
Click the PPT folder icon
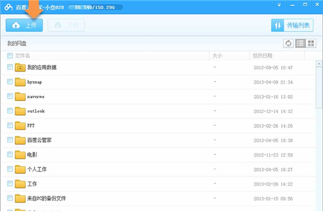pos(20,126)
